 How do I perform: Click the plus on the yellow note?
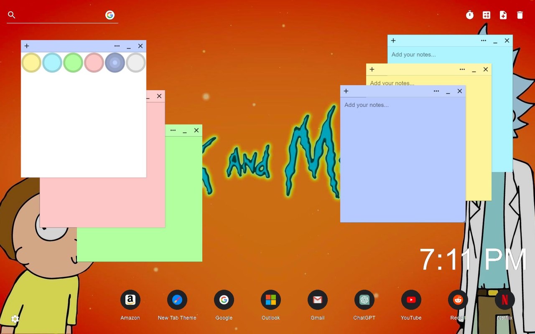click(372, 69)
